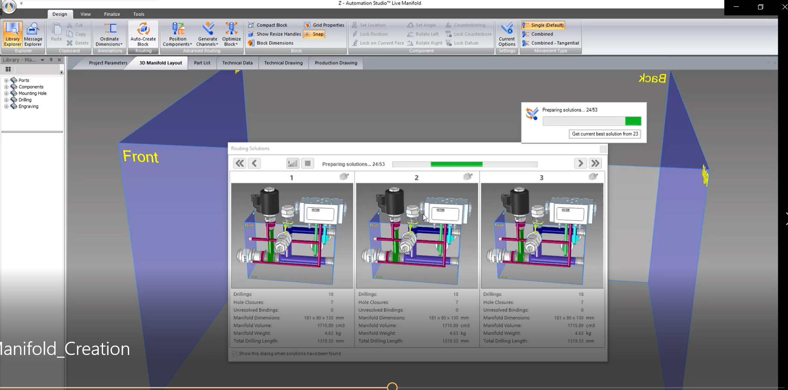Toggle the Snap option
Screen dimensions: 788x390
(x=314, y=34)
